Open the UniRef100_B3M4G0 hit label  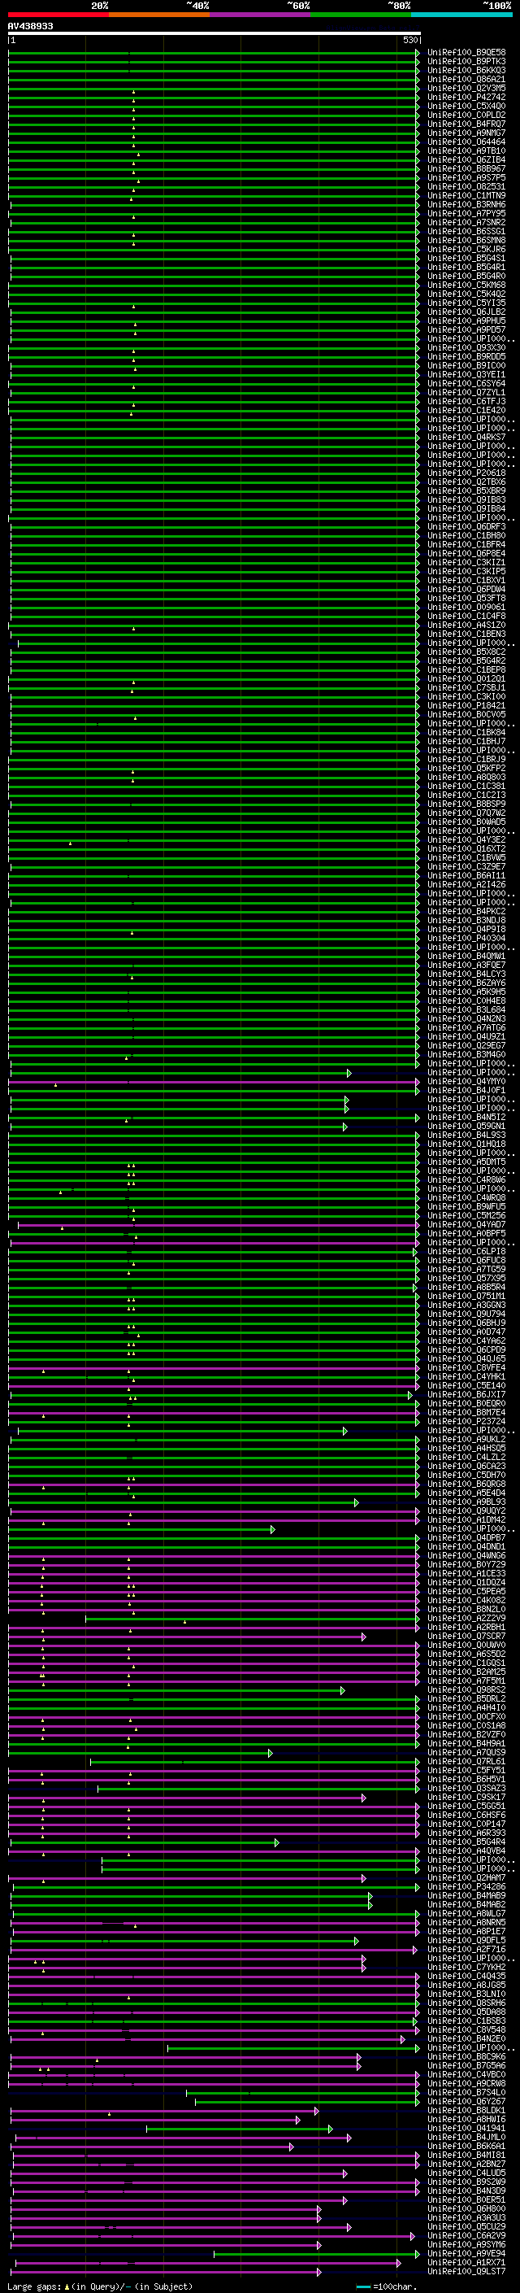(466, 1055)
